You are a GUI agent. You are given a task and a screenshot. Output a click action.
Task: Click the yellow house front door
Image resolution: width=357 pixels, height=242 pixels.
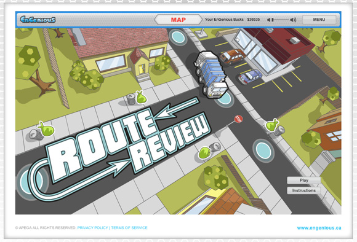(x=142, y=69)
